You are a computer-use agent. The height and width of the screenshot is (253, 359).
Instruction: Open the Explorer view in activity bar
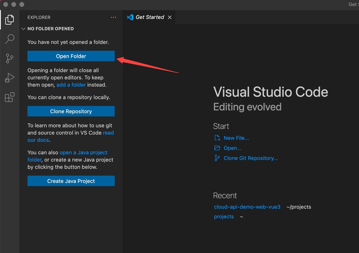[x=10, y=19]
